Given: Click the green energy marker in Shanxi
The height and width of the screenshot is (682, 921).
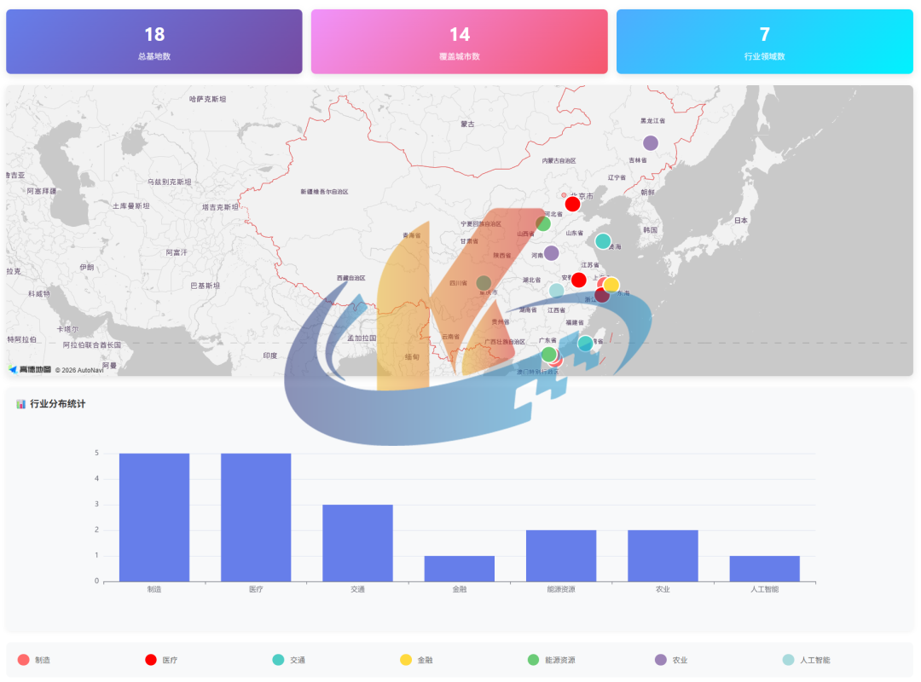Looking at the screenshot, I should coord(543,224).
